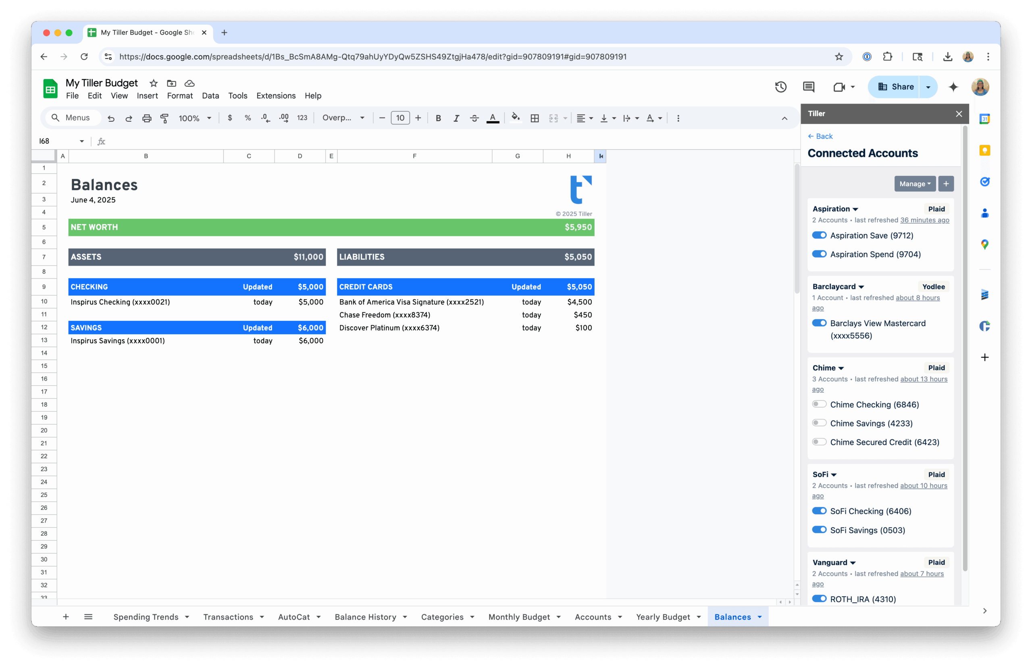Viewport: 1032px width, 668px height.
Task: Click the borders toolbar icon
Action: (535, 118)
